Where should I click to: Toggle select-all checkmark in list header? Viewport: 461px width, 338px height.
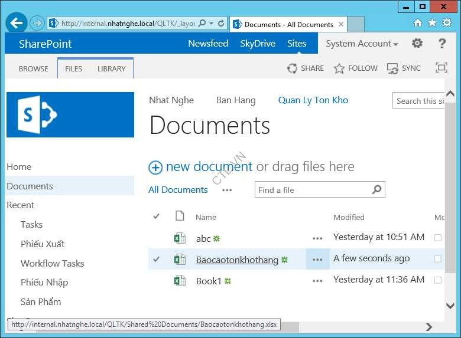(x=157, y=216)
